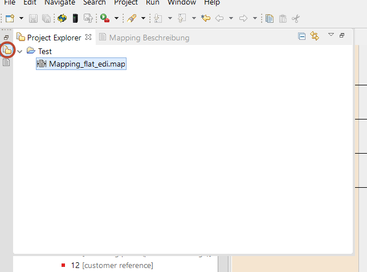Select Mapping_flat_edi.map file
367x272 pixels.
click(87, 64)
